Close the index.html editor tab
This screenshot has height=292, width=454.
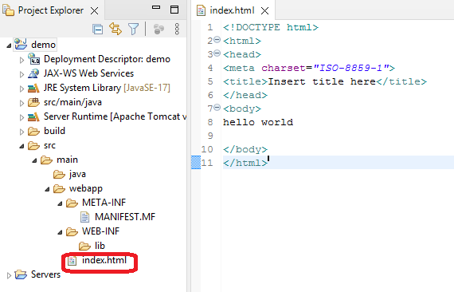point(264,11)
